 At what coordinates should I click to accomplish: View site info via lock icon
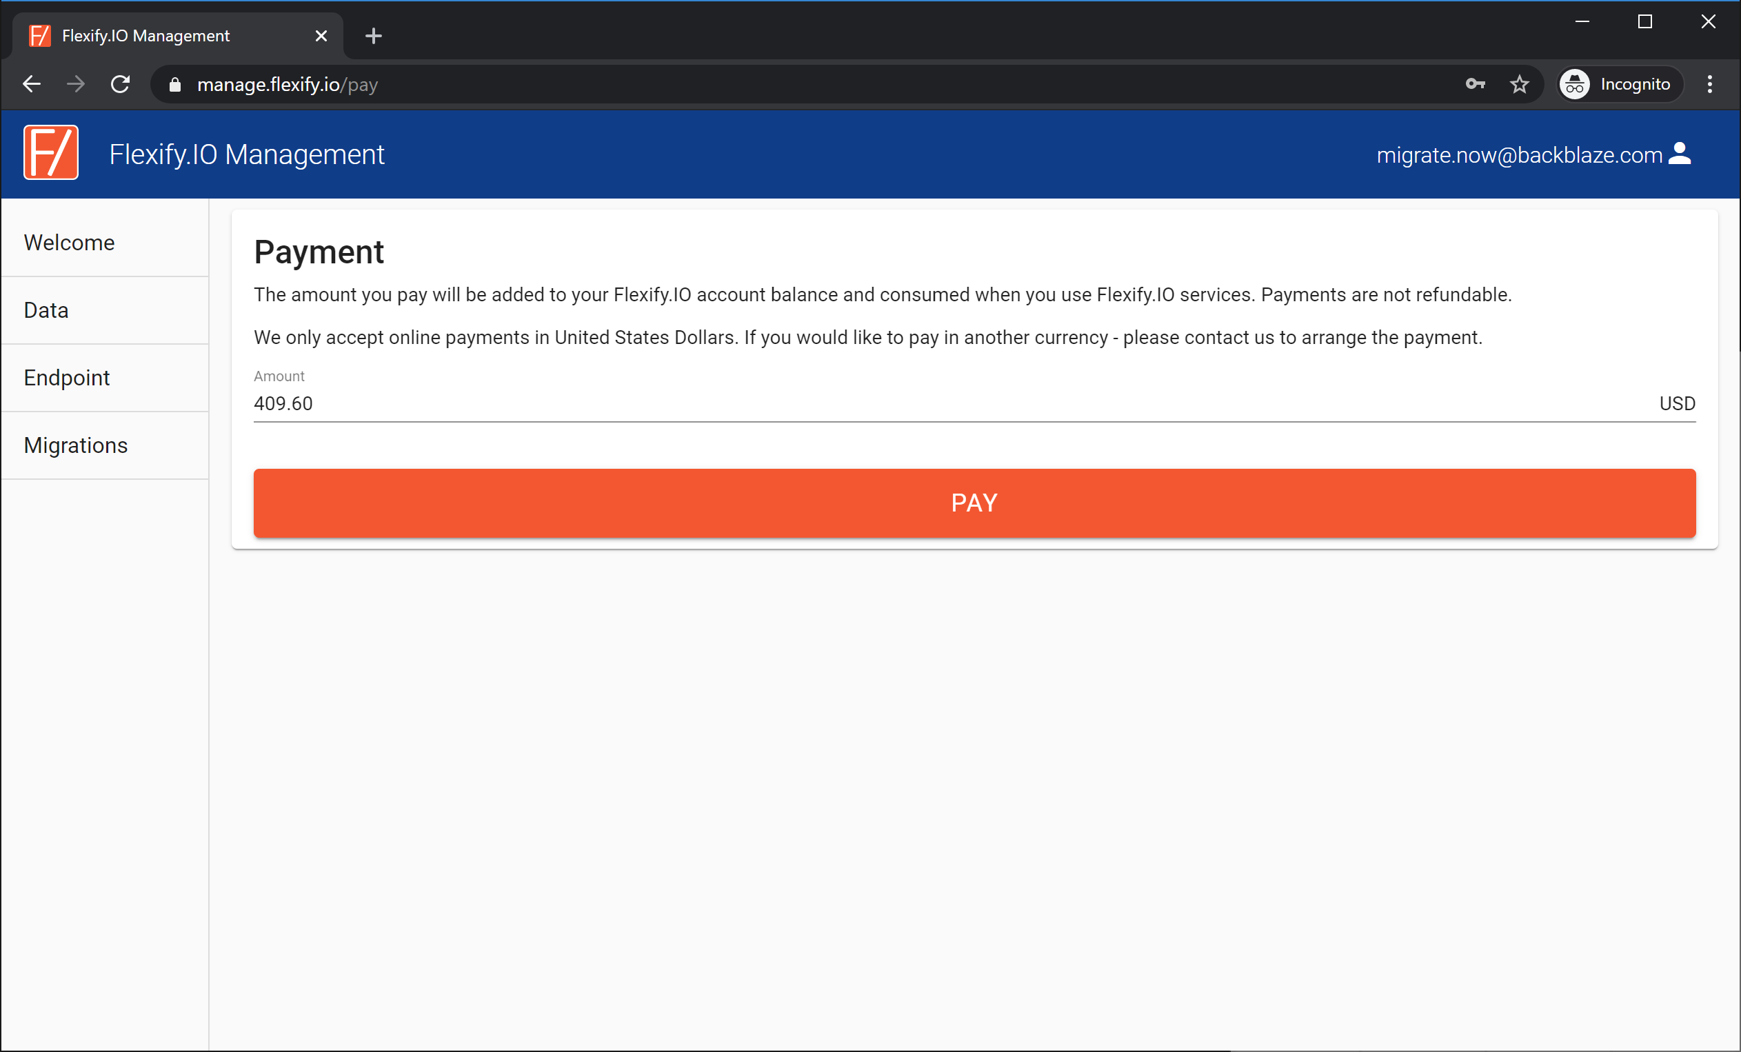coord(175,85)
